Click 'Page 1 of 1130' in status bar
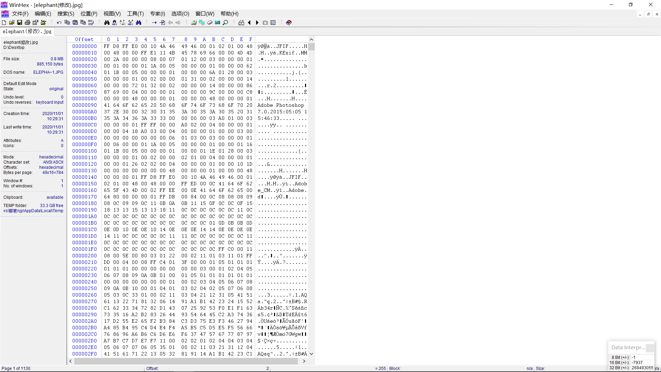This screenshot has width=661, height=372. click(16, 369)
